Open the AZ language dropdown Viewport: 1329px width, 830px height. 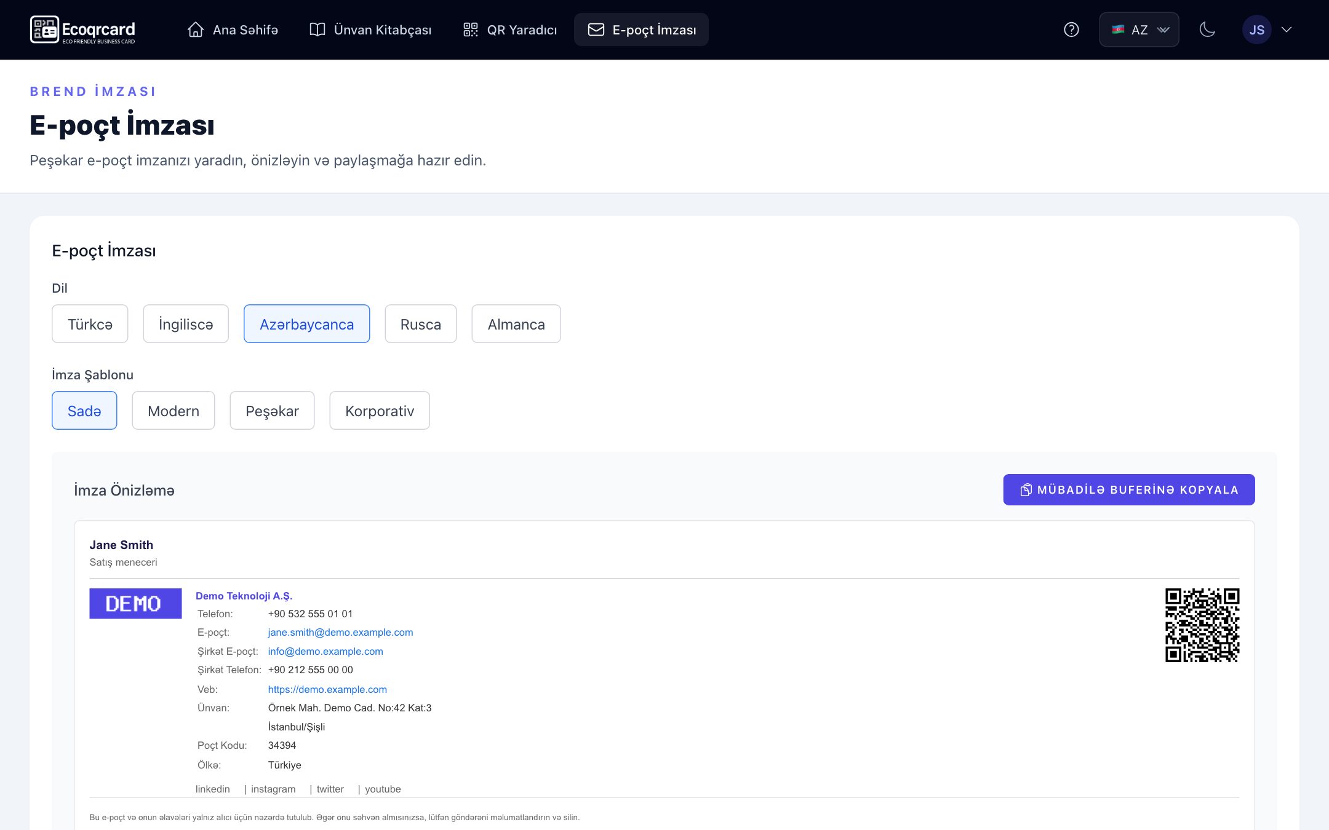[1139, 30]
